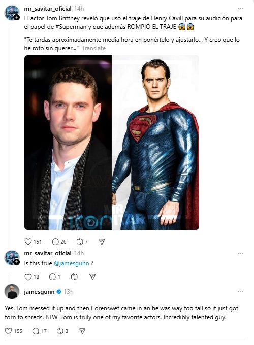254x345 pixels.
Task: Open more options on jamesgunn's reply
Action: [x=240, y=292]
